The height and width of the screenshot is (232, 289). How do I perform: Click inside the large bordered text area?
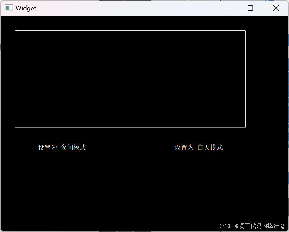pyautogui.click(x=130, y=79)
